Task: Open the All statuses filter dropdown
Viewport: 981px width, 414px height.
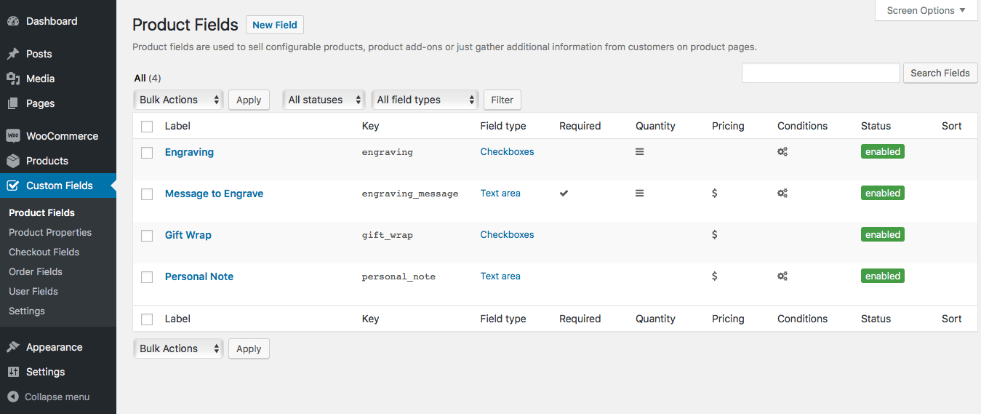Action: 324,100
